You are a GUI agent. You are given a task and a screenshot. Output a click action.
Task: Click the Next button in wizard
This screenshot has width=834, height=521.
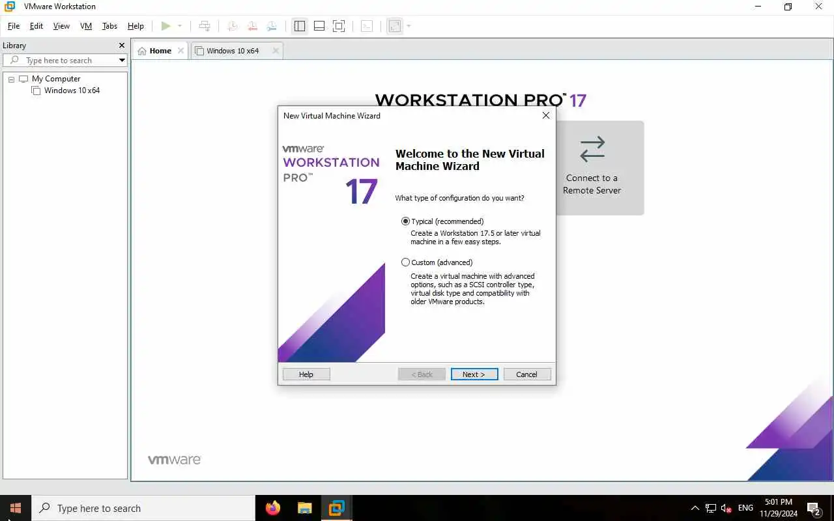[x=474, y=374]
